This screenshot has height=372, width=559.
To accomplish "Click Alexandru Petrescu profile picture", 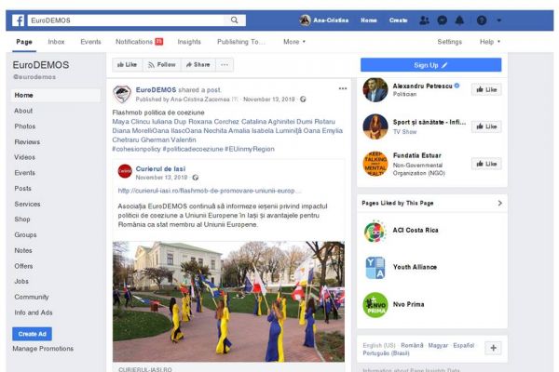I will [x=375, y=89].
